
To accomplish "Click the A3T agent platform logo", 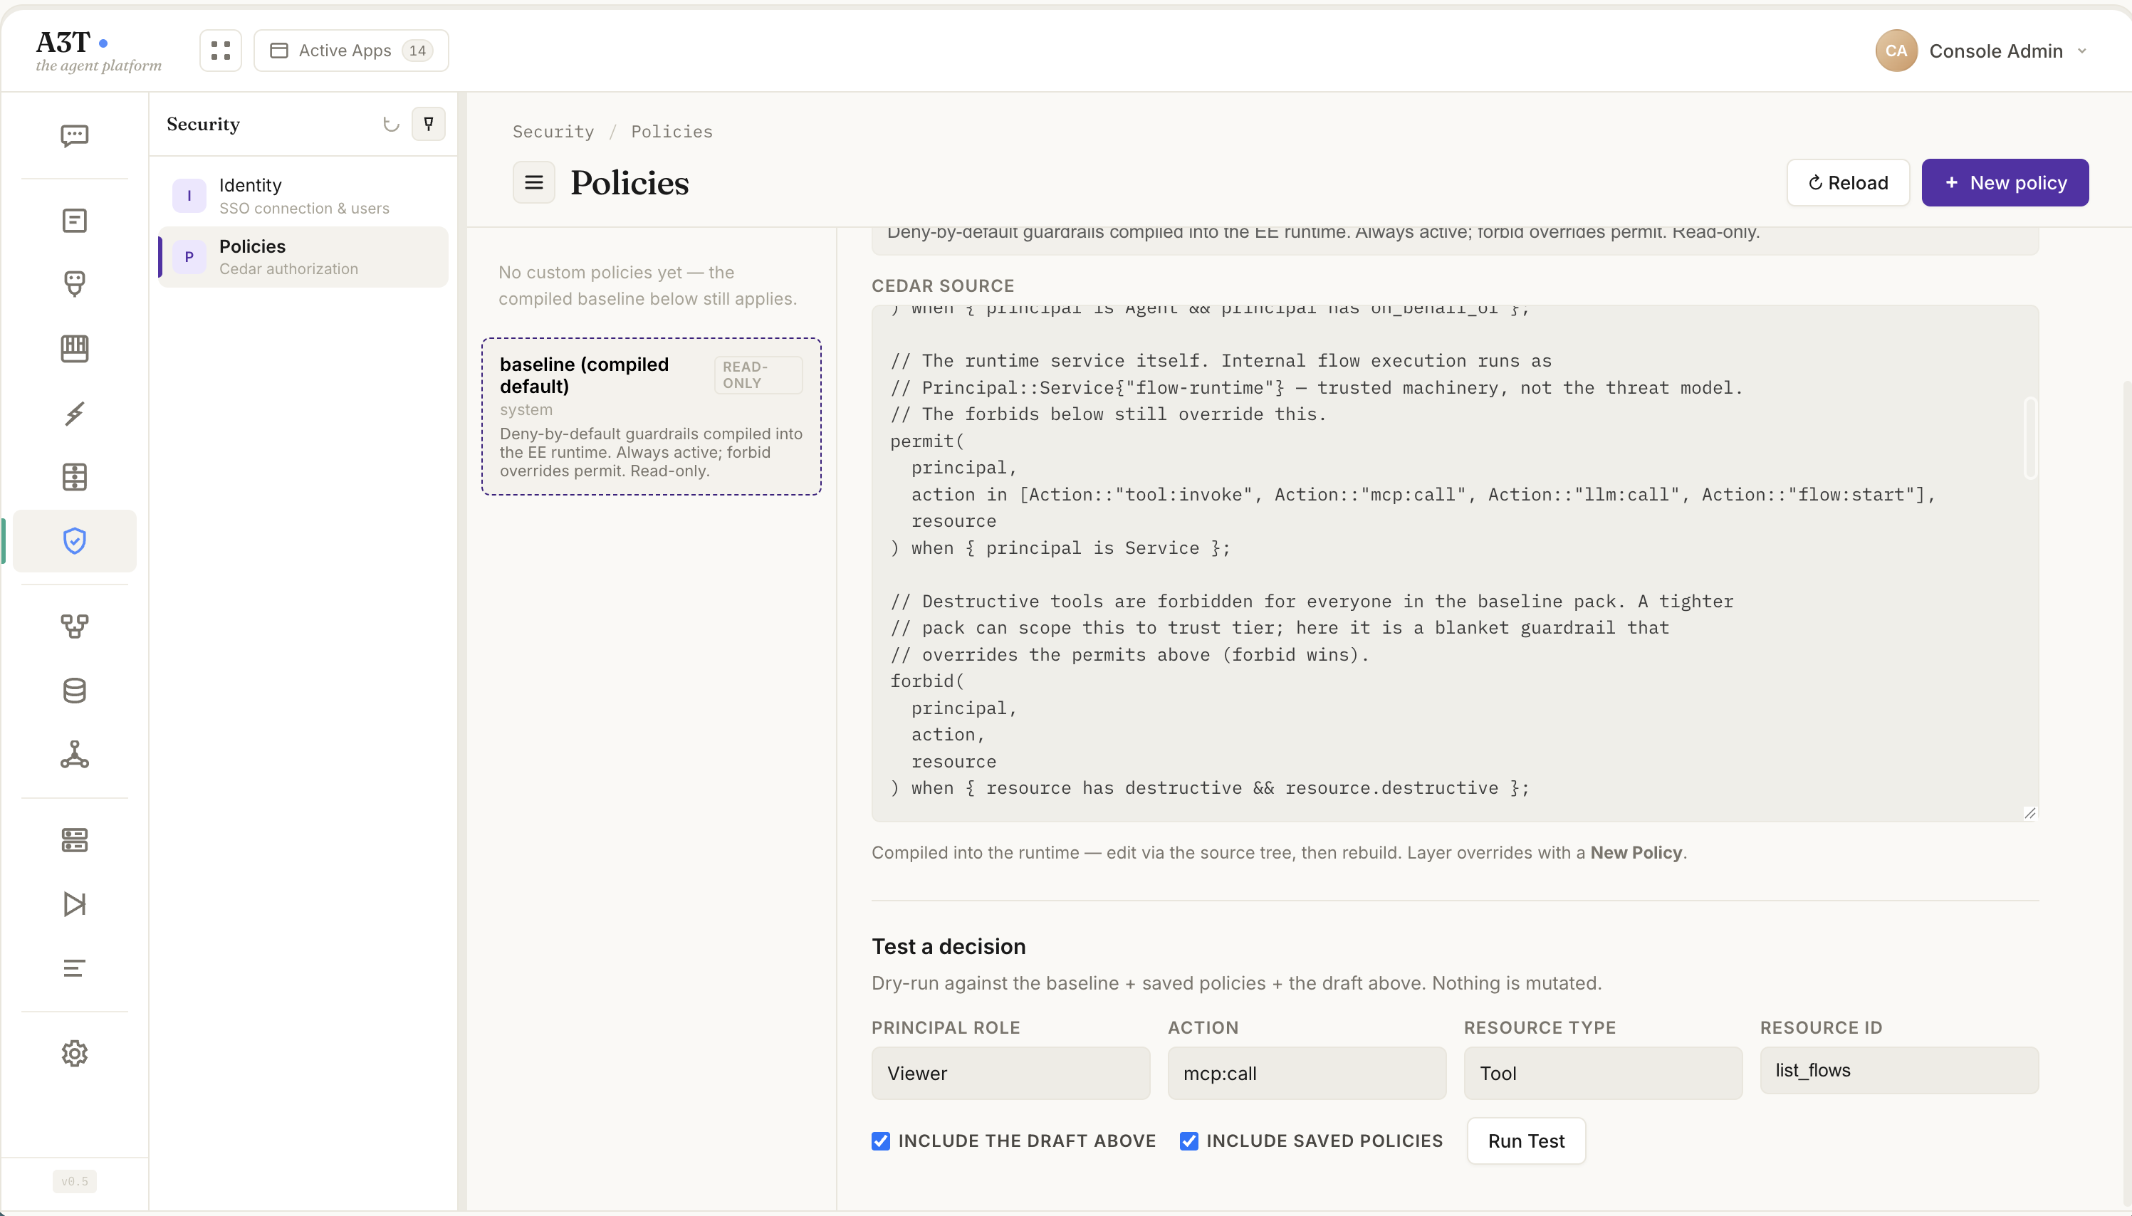I will pyautogui.click(x=98, y=51).
